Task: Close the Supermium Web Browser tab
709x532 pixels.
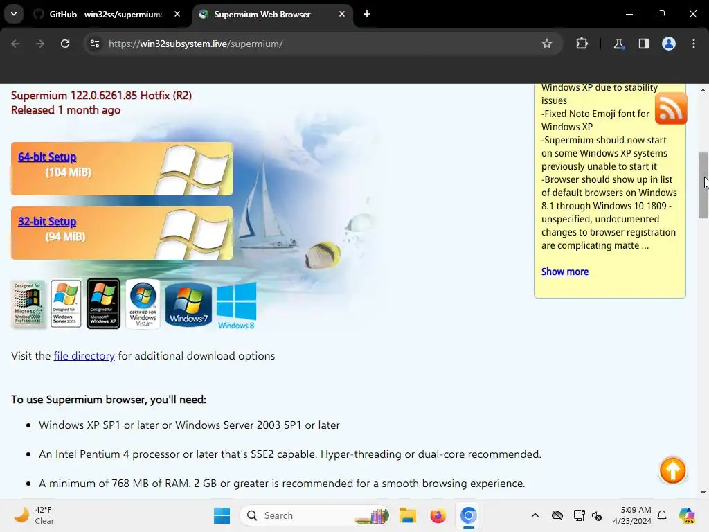Action: click(x=342, y=14)
